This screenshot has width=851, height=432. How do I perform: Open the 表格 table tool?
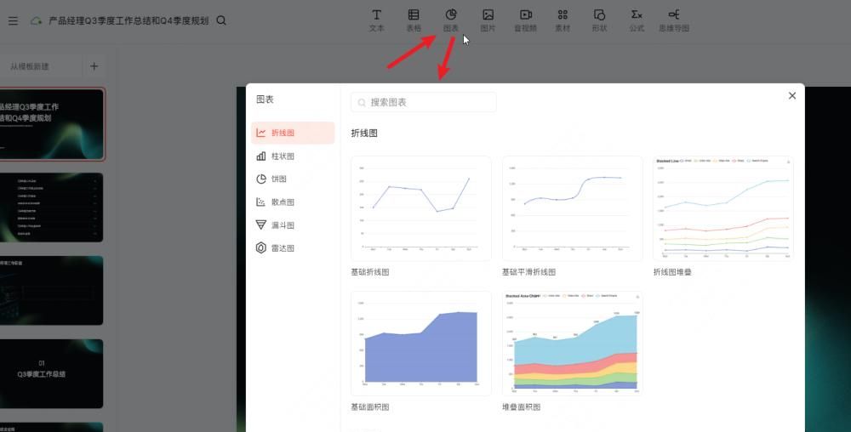click(x=414, y=20)
